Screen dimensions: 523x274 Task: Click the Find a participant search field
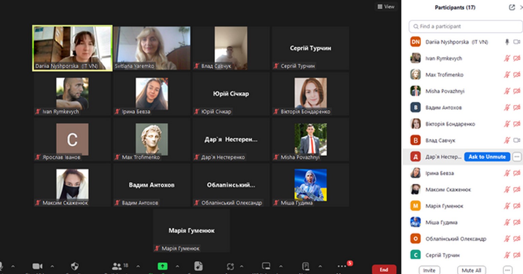click(x=465, y=26)
